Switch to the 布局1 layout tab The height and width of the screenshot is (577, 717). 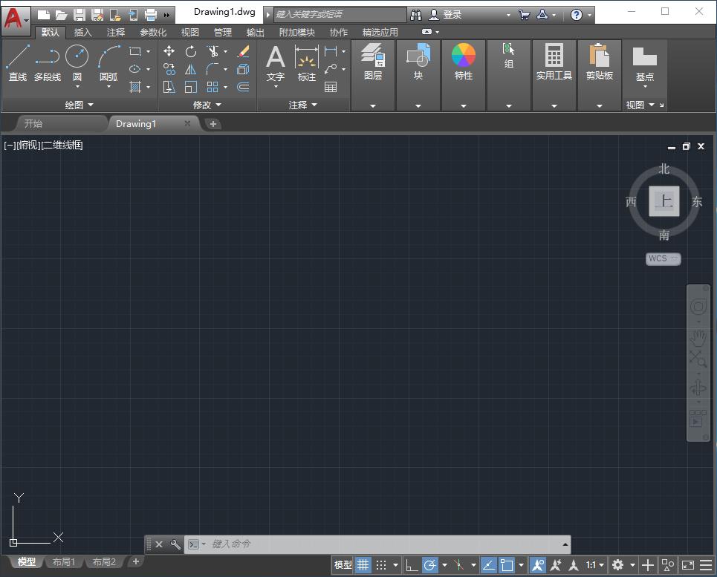[64, 562]
